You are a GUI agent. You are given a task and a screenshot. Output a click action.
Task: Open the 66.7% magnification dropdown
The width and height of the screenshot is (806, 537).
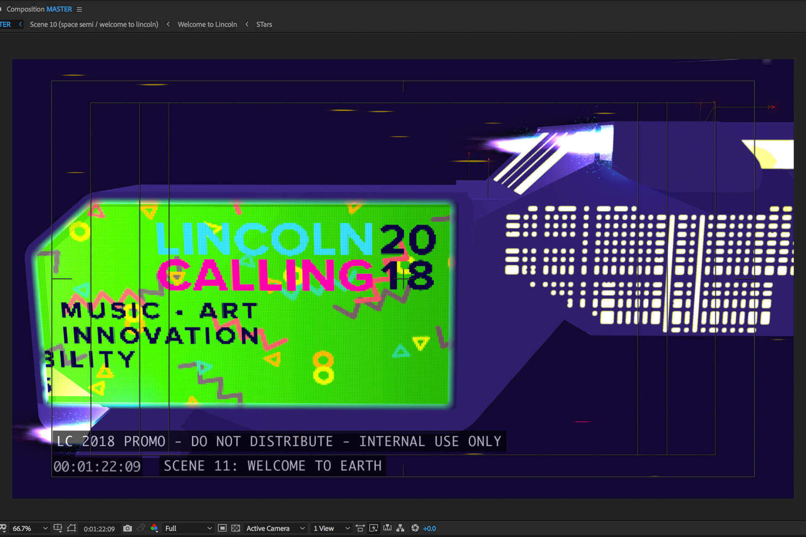coord(30,528)
